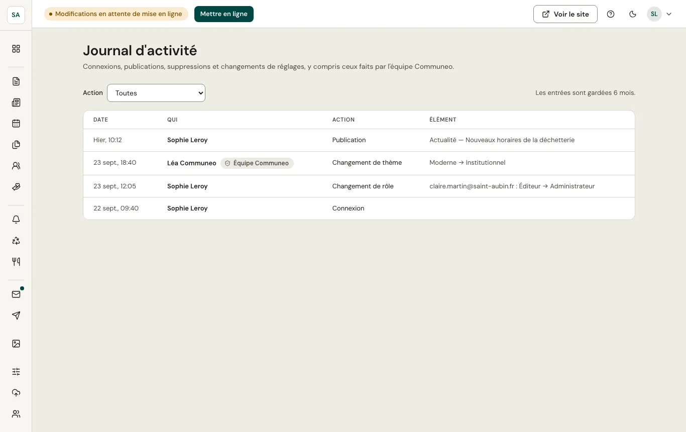Click the notification bell sidebar icon
This screenshot has width=686, height=432.
16,220
